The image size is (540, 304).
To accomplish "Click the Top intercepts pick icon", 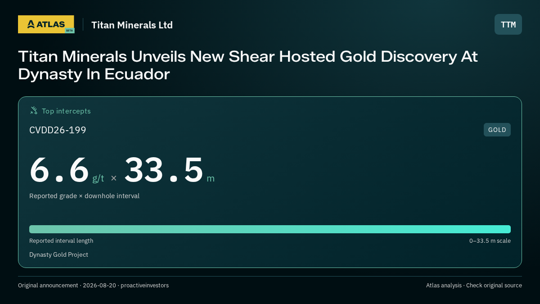I will [34, 110].
